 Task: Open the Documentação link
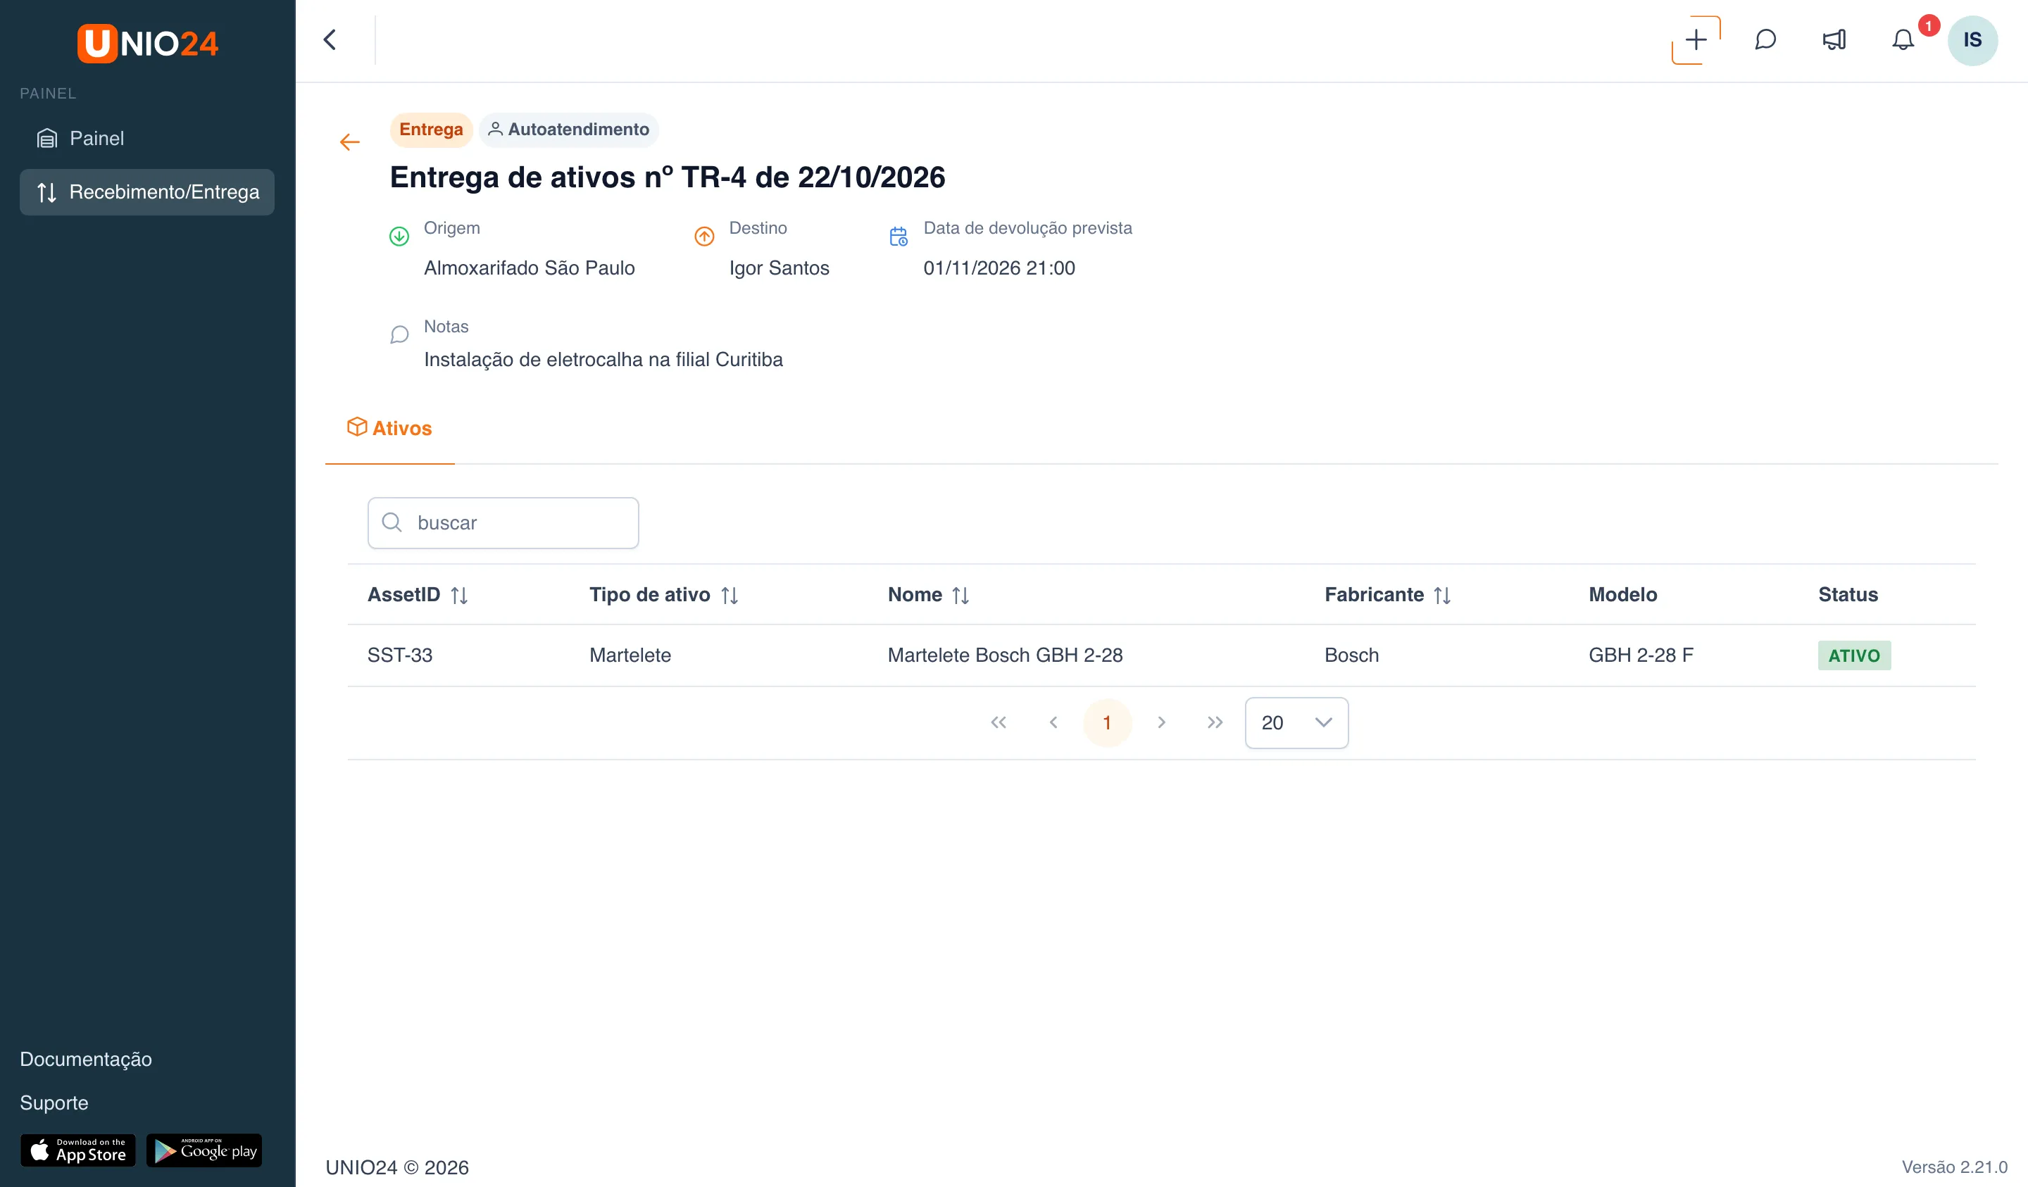[86, 1059]
